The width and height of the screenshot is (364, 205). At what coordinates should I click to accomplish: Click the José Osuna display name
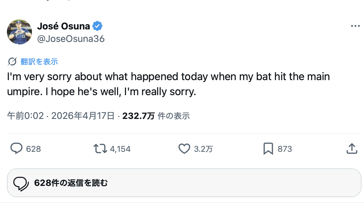point(63,26)
